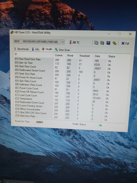Switch to the Info tab
This screenshot has width=137, height=183.
[x=35, y=49]
